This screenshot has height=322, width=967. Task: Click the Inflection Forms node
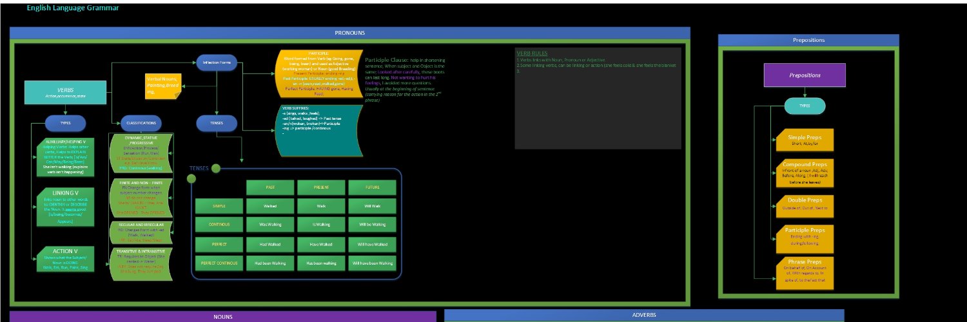pyautogui.click(x=217, y=62)
